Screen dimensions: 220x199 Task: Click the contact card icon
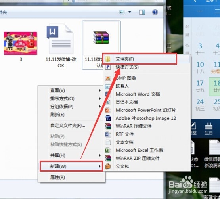(x=108, y=87)
